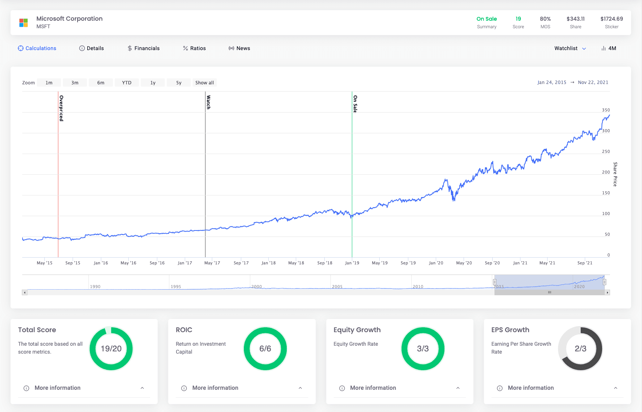Click the 6/6 ROIC donut
The height and width of the screenshot is (412, 642).
tap(265, 349)
